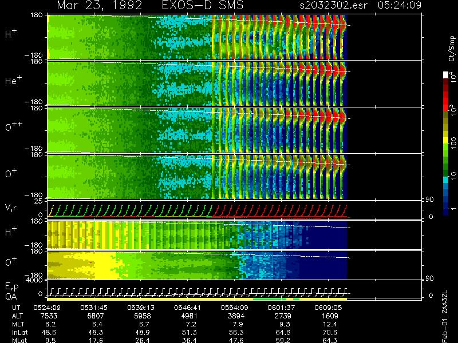458x343 pixels.
Task: Click altitude value 6807
Action: 95,316
